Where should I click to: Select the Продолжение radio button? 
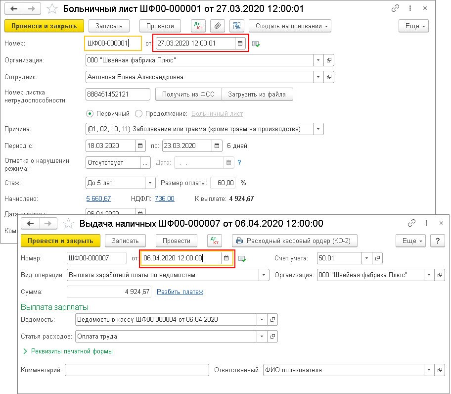tap(138, 113)
